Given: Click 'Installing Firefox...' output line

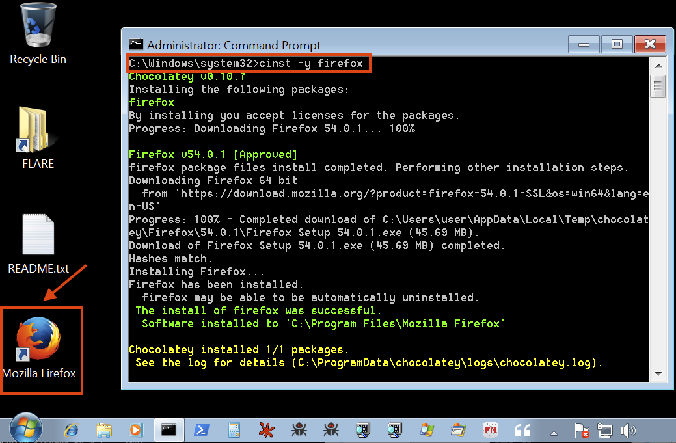Looking at the screenshot, I should point(196,271).
